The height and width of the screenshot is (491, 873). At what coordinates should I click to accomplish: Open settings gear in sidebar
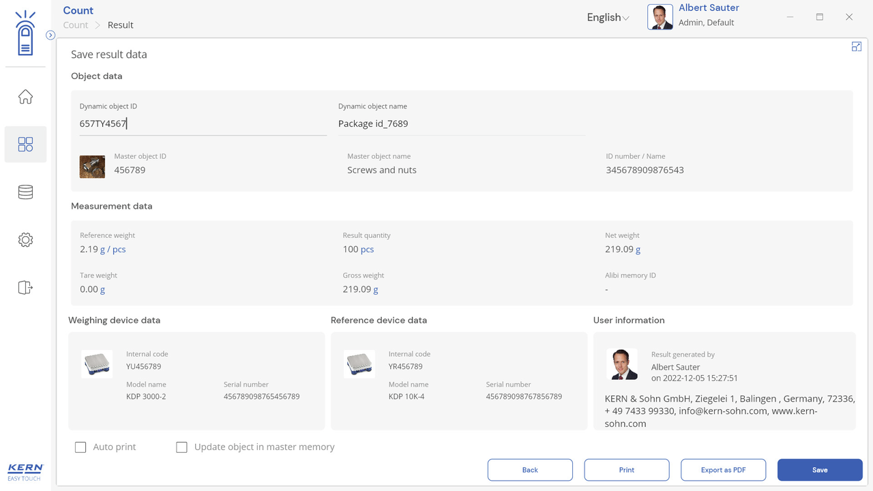pyautogui.click(x=25, y=240)
